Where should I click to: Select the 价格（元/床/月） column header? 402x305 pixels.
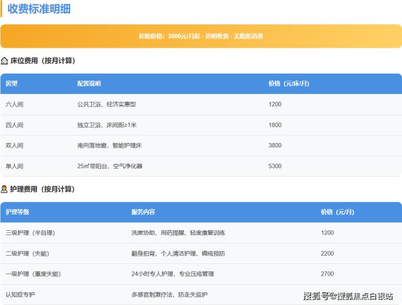point(289,84)
